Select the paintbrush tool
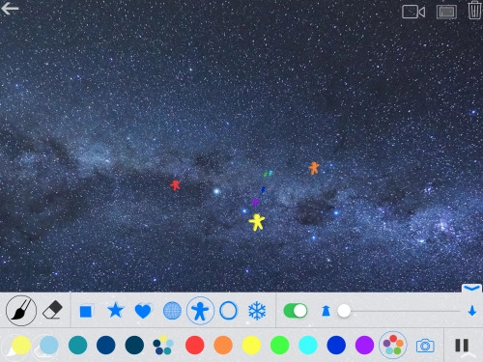The image size is (483, 362). coord(21,311)
